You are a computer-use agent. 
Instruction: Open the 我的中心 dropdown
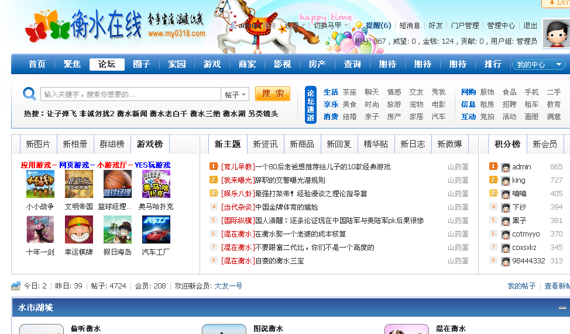pos(538,65)
